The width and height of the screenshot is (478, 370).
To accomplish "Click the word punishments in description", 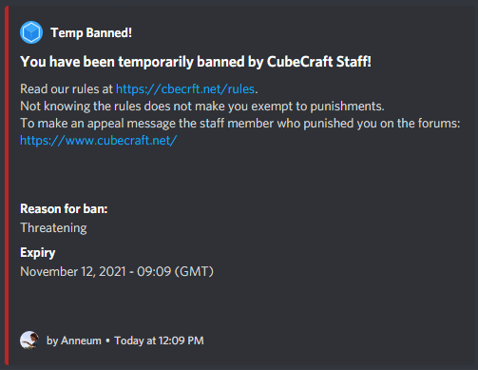I will [346, 107].
